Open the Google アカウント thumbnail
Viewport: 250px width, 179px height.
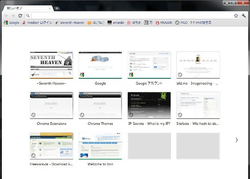[x=149, y=65]
